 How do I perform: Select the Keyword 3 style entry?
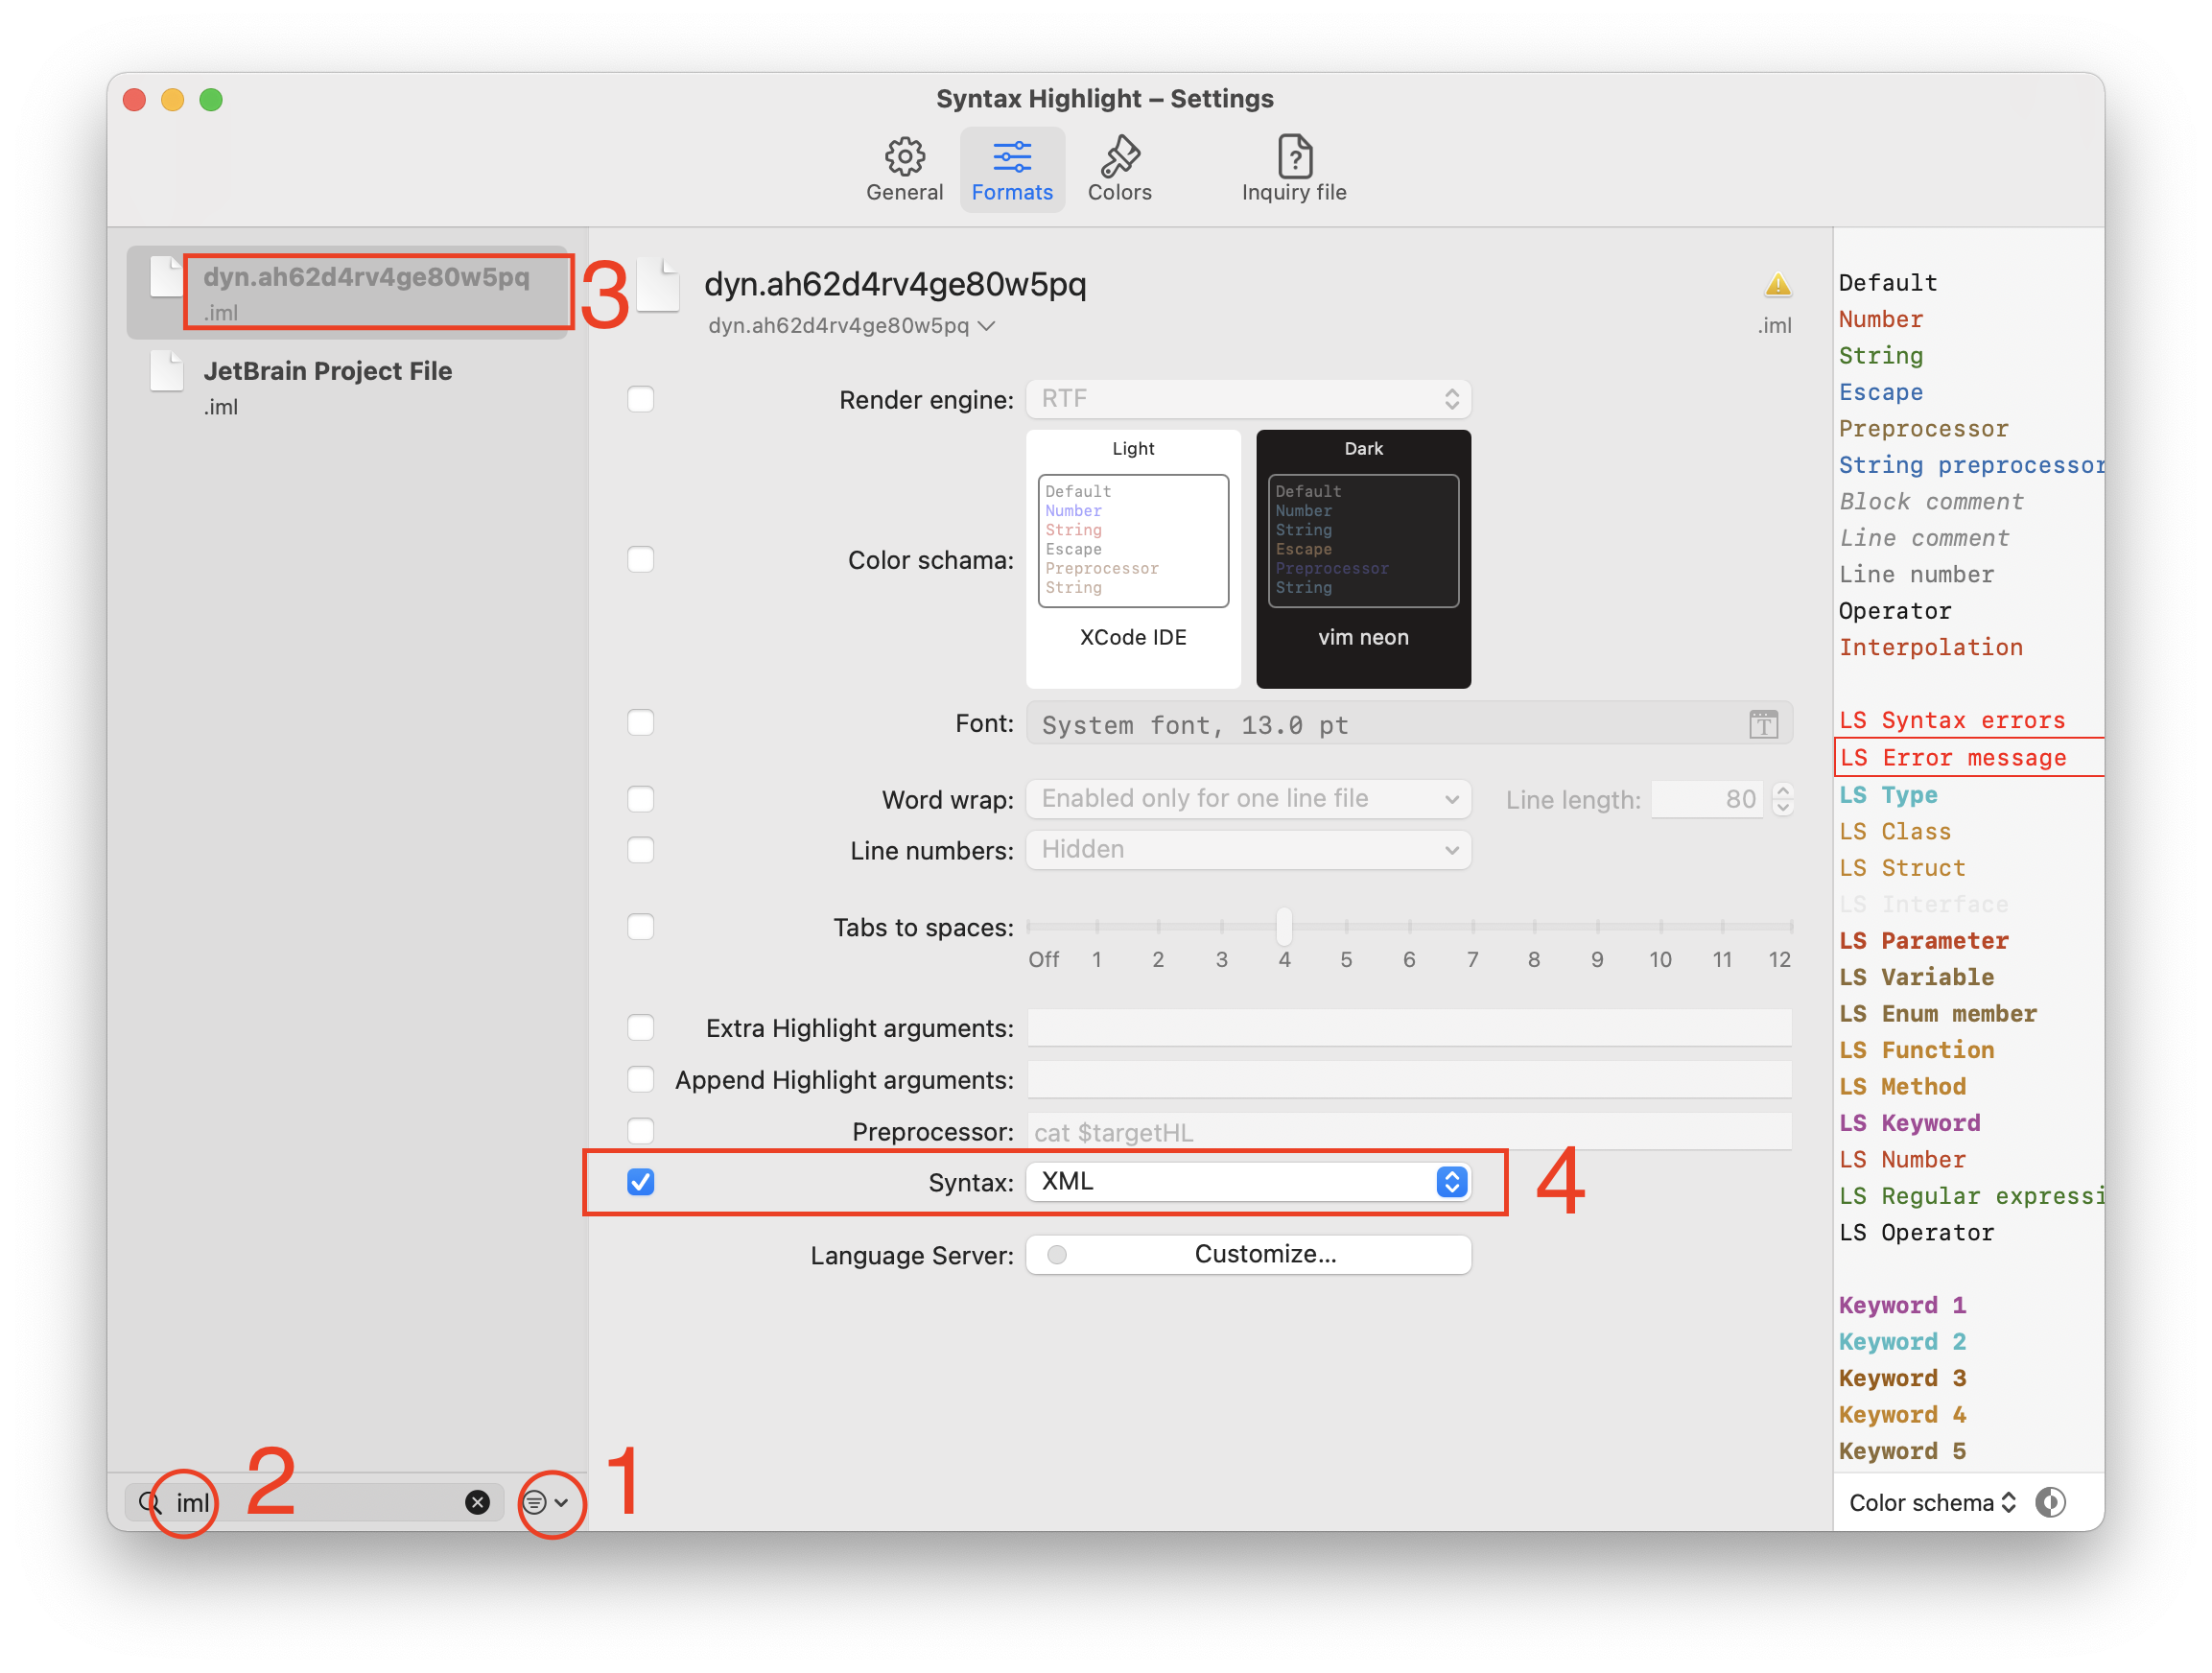1902,1378
